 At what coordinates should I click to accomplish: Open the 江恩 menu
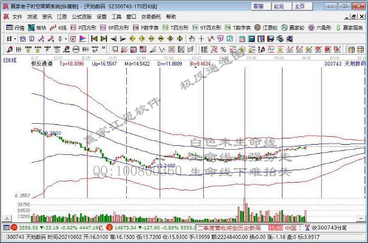(62, 16)
